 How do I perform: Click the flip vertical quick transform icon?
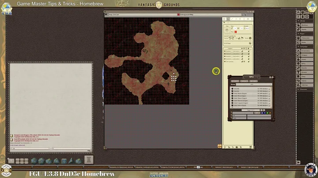click(242, 38)
